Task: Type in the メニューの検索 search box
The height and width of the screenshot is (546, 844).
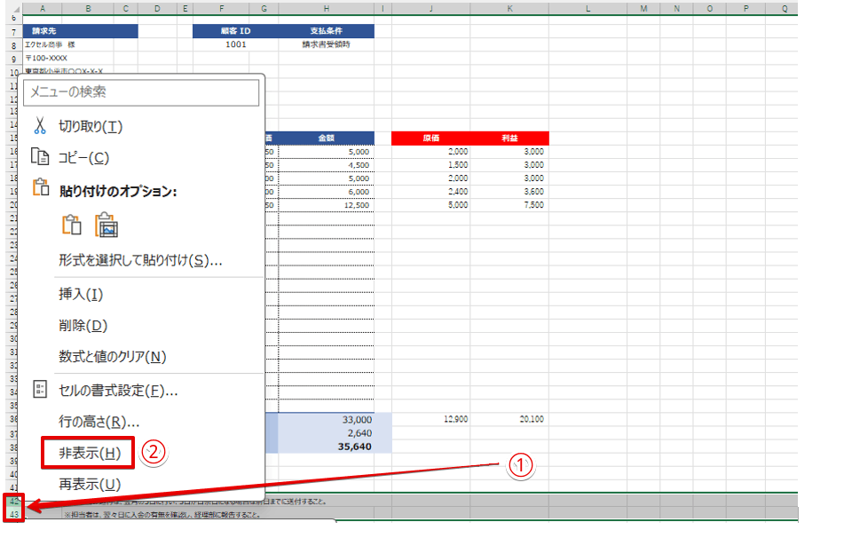Action: (x=144, y=92)
